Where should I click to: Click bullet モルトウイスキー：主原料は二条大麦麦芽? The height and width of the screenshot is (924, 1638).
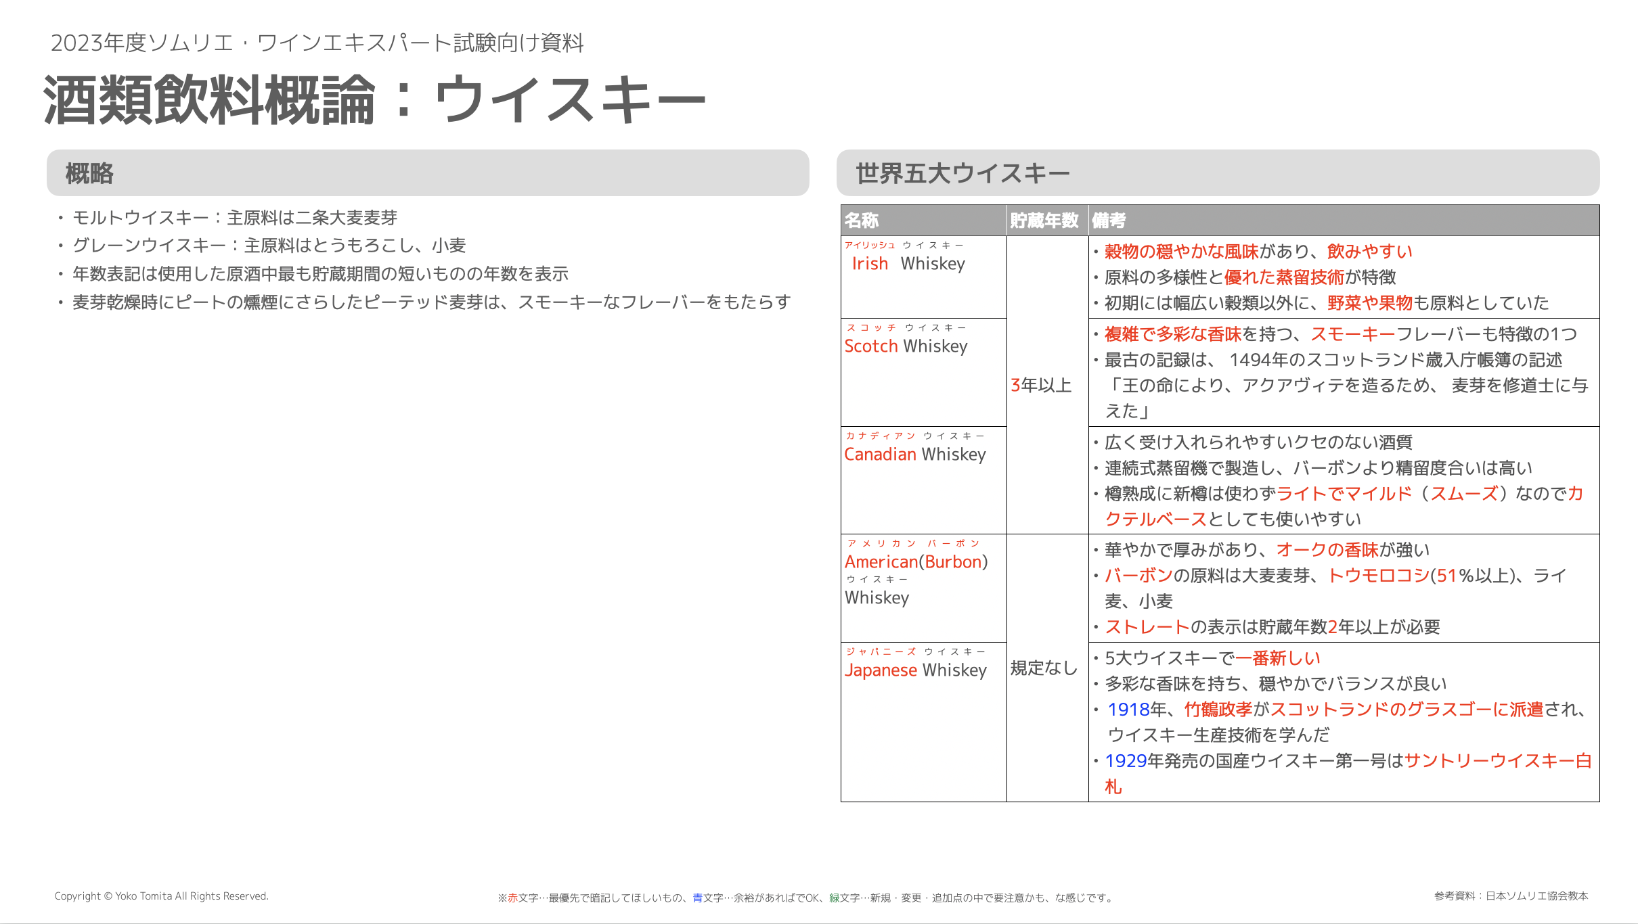[234, 218]
